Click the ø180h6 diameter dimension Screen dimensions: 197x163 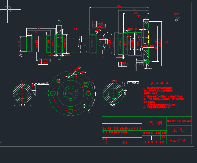pyautogui.click(x=160, y=43)
